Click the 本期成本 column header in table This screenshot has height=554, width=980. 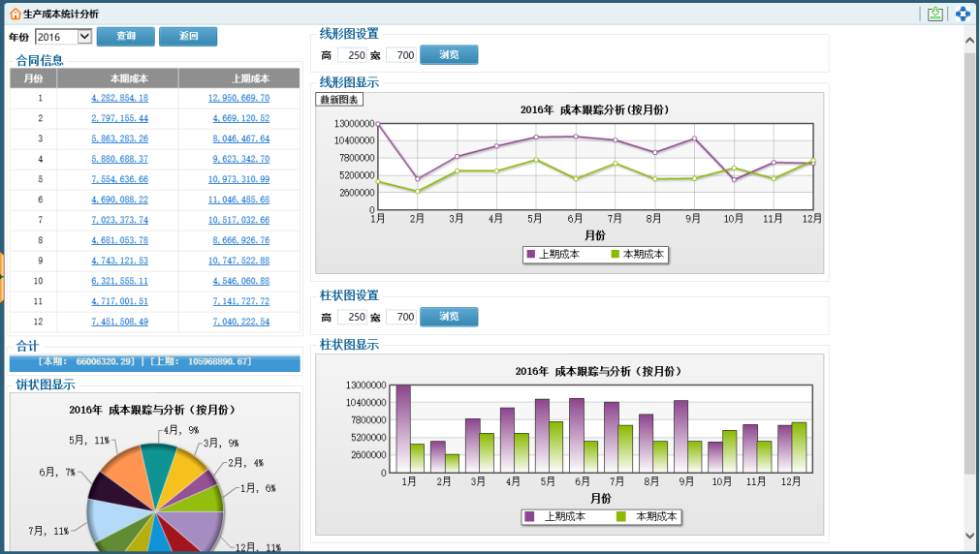click(119, 78)
